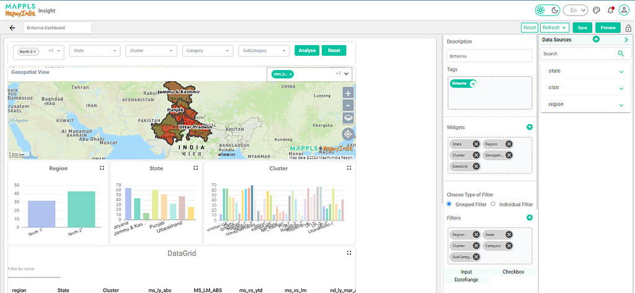Select the Individual Filter radio button

click(x=493, y=204)
